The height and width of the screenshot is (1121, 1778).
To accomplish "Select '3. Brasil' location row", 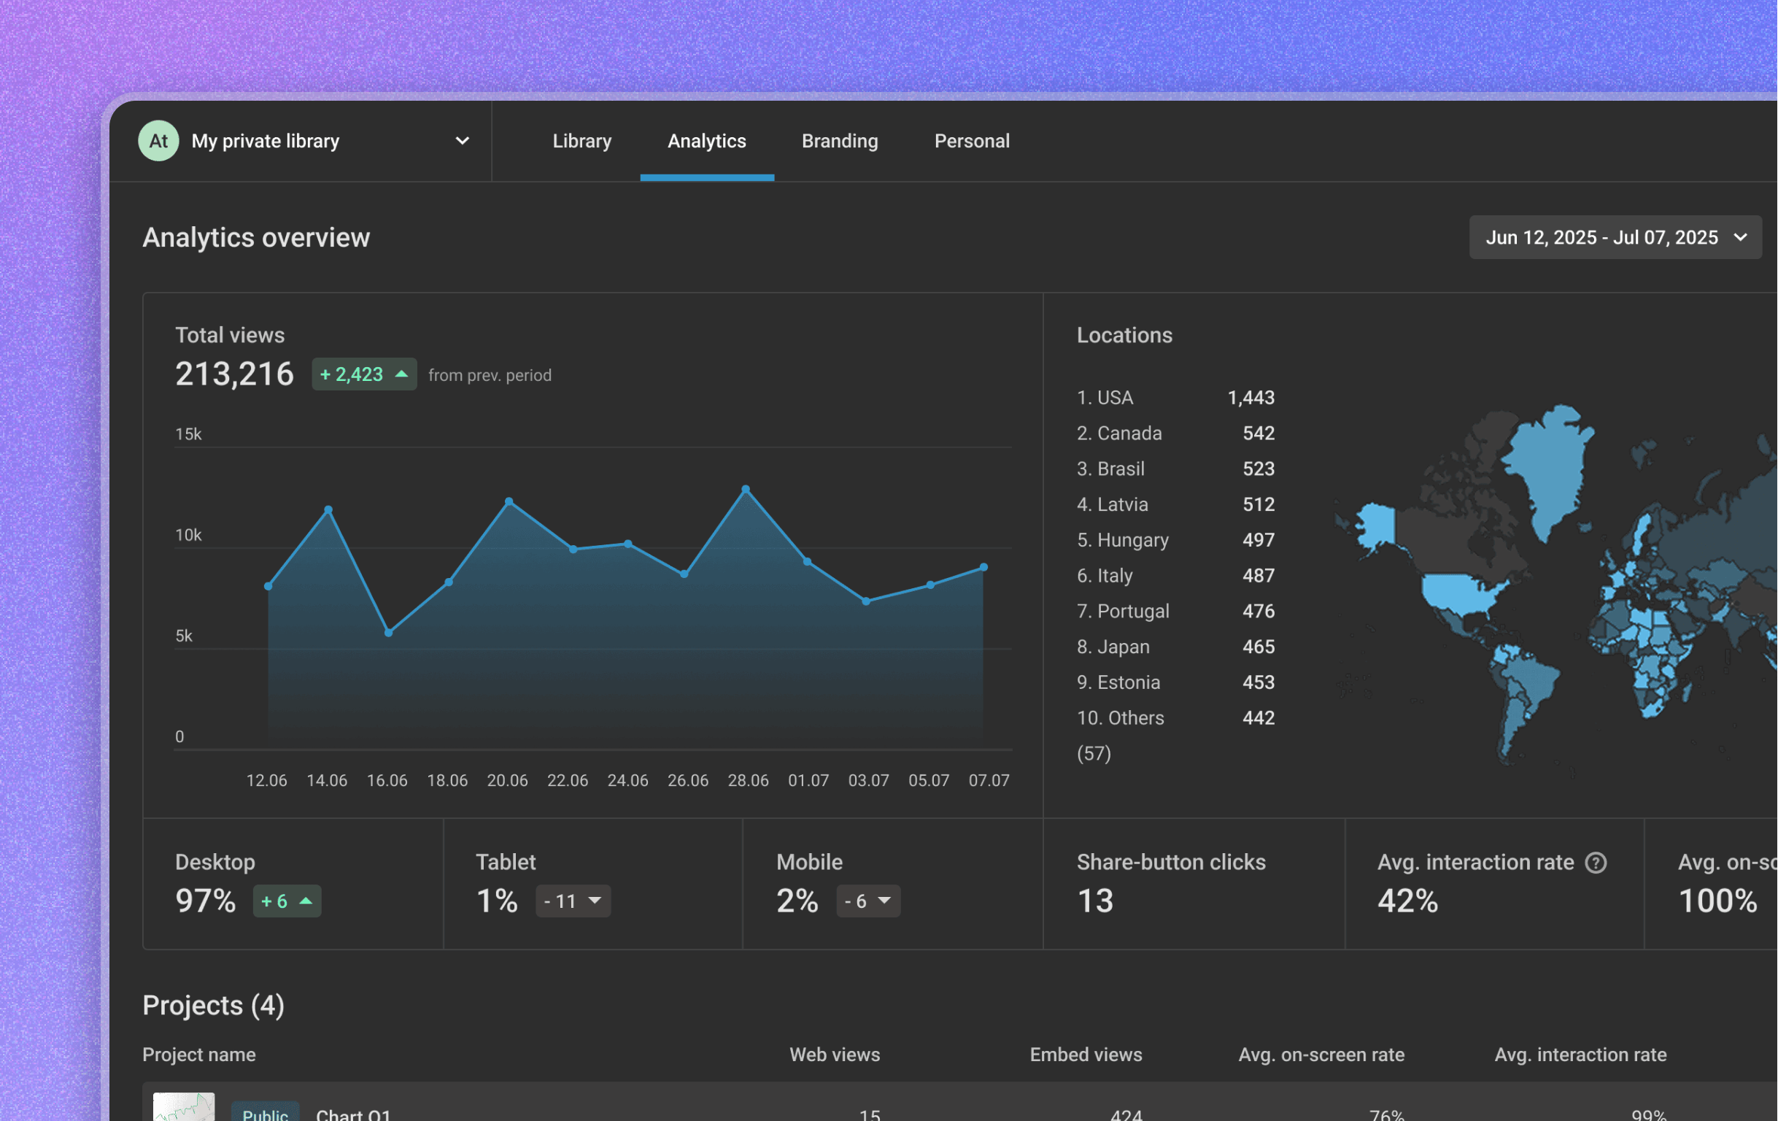I will coord(1175,469).
